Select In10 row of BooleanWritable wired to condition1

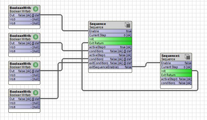coord(24,47)
